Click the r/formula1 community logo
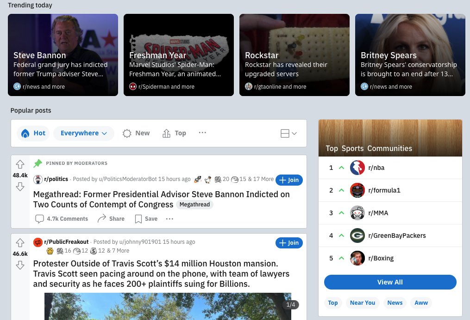470x320 pixels. coord(357,190)
